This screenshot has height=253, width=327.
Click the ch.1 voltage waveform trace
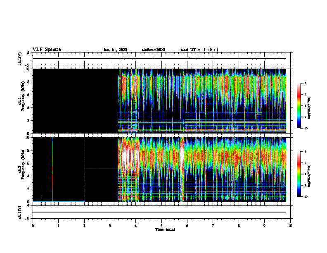pyautogui.click(x=159, y=59)
